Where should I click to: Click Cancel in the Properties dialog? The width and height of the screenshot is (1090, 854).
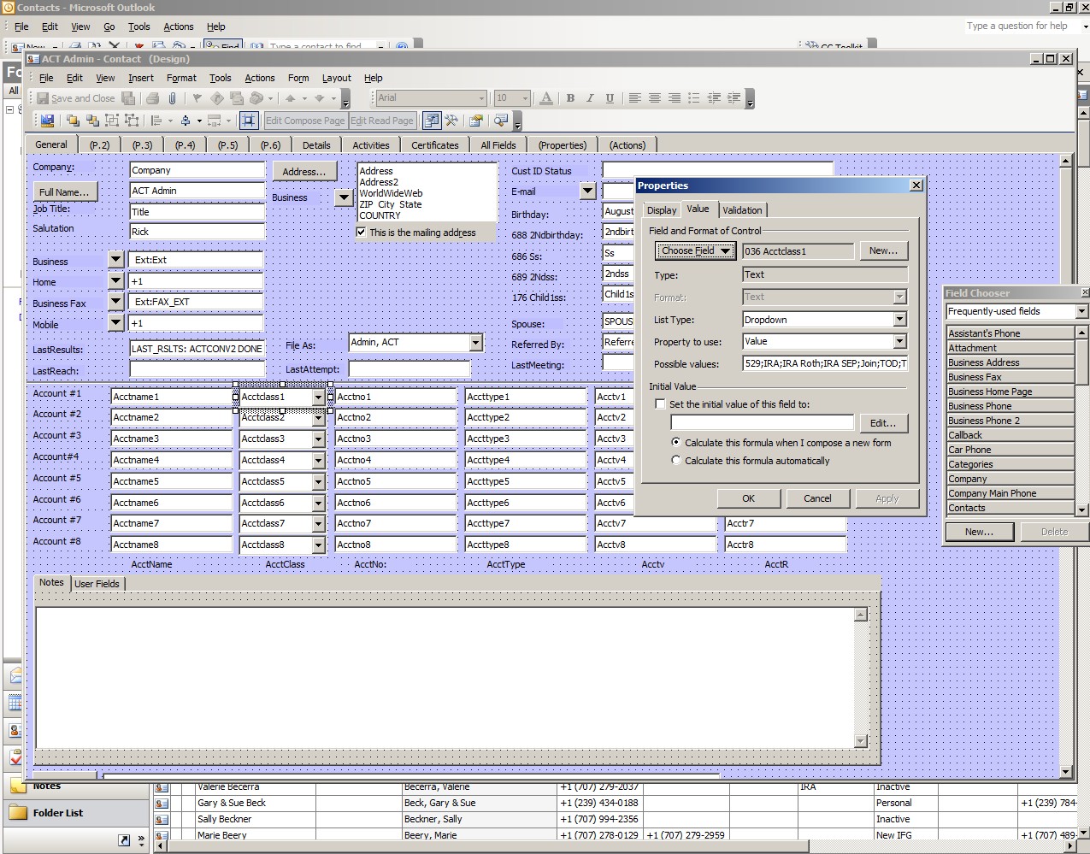point(817,498)
